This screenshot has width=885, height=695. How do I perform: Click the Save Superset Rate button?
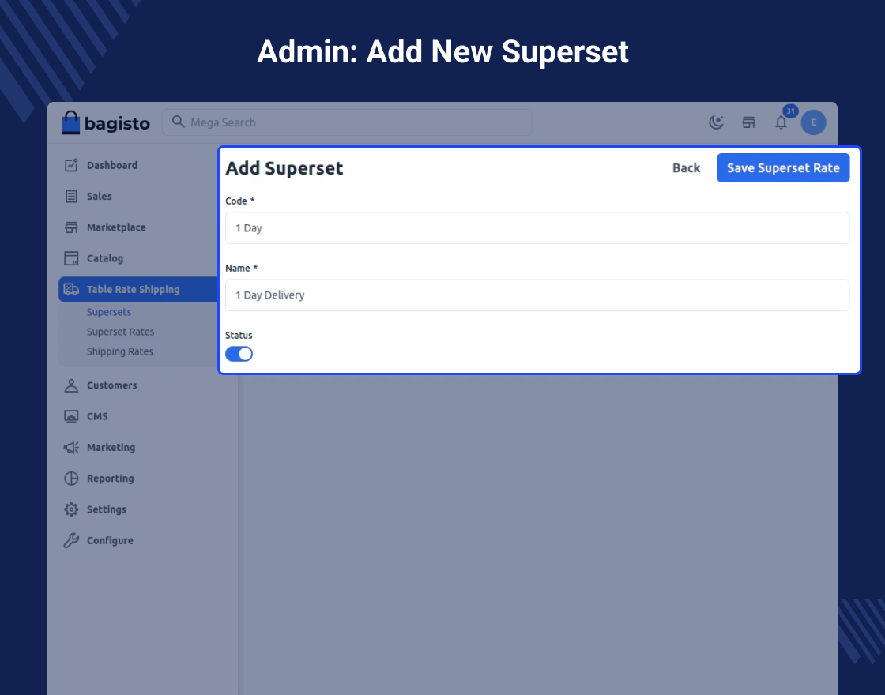tap(782, 168)
